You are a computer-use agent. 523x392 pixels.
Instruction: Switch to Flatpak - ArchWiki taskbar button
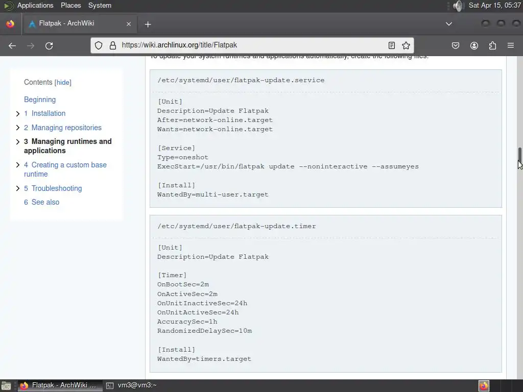pyautogui.click(x=60, y=385)
